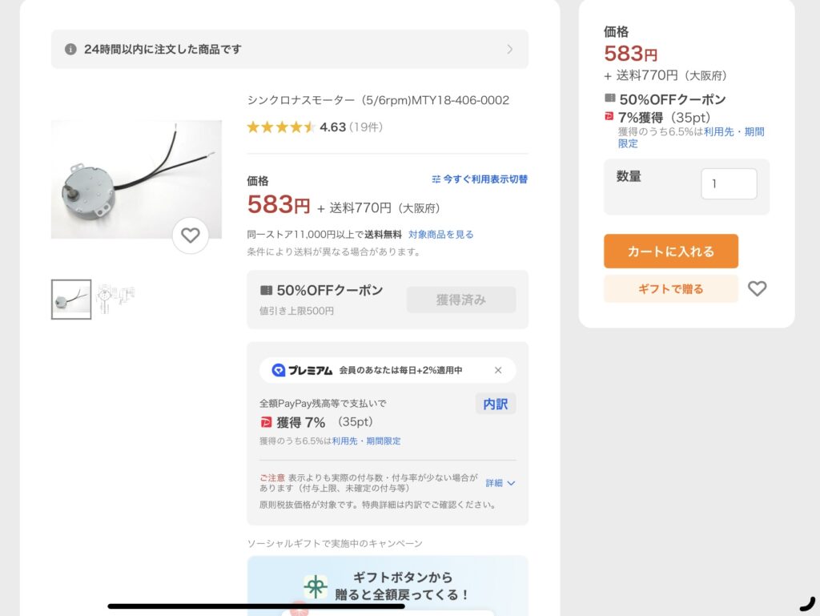Open the 24時間以内に注文した商品 notice chevron
This screenshot has width=820, height=616.
click(x=510, y=49)
